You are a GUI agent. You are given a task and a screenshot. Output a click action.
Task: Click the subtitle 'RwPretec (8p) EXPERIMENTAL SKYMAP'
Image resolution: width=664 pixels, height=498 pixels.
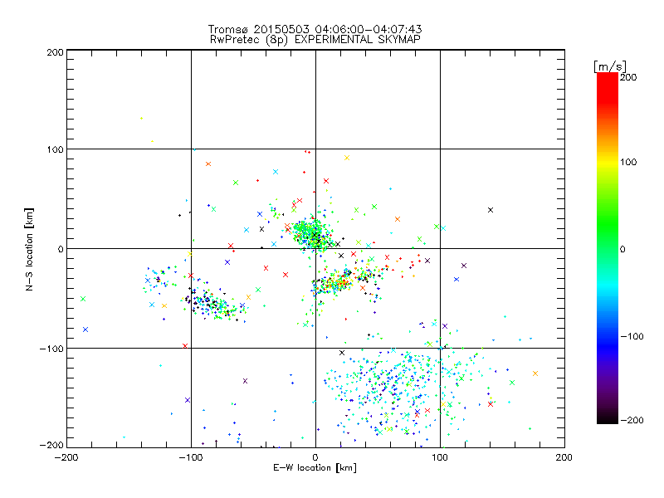tap(315, 40)
